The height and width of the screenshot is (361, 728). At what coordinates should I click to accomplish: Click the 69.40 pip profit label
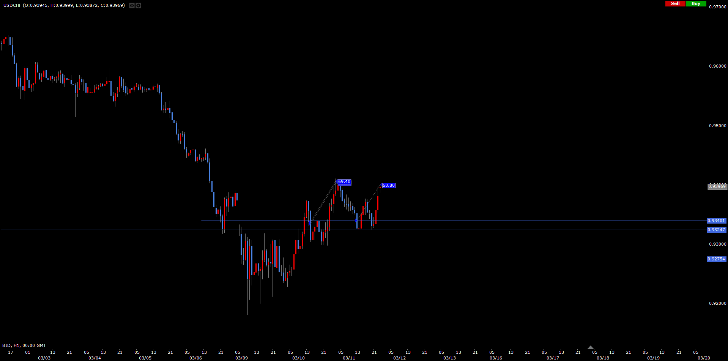coord(344,182)
